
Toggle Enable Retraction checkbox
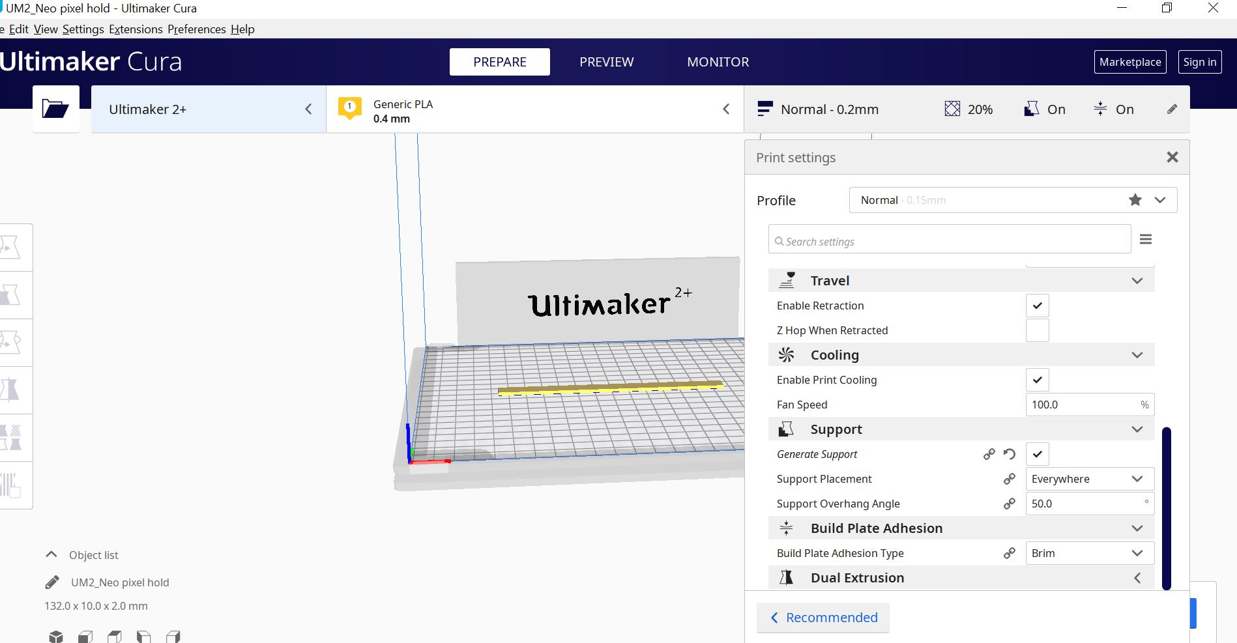(x=1038, y=306)
